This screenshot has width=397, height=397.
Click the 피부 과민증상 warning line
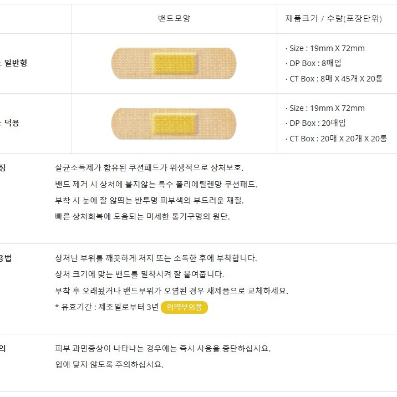(x=163, y=349)
